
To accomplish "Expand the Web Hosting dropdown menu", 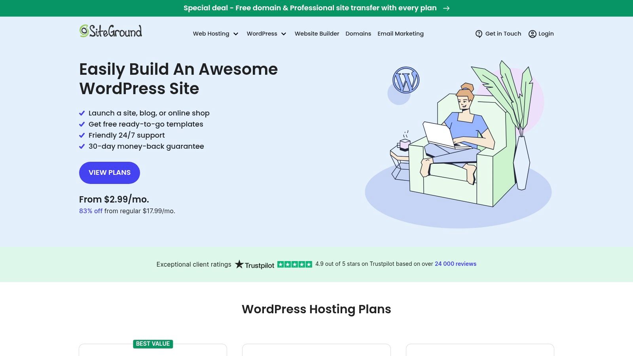I will [x=216, y=34].
